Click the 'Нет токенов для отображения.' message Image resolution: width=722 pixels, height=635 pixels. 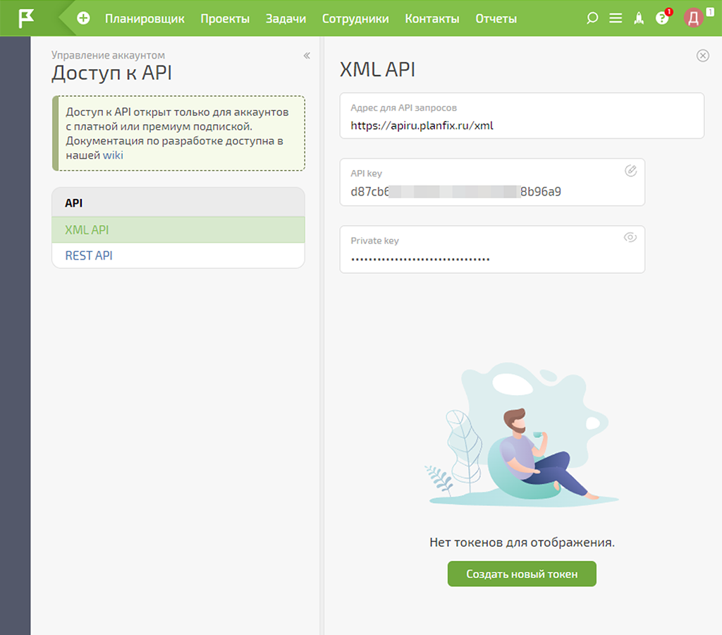[x=522, y=543]
